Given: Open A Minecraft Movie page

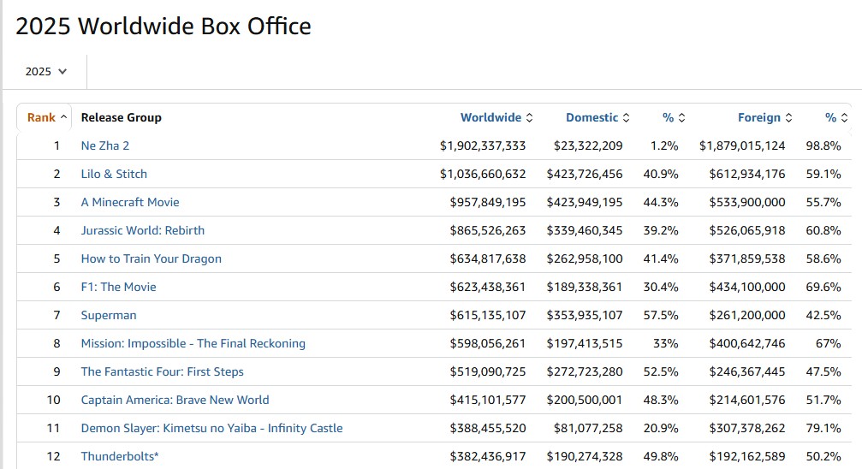Looking at the screenshot, I should [130, 202].
